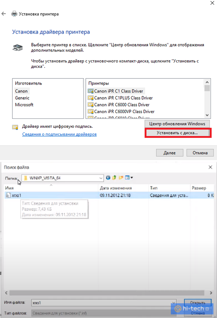The width and height of the screenshot is (217, 318).
Task: Click the digital signature certificate icon
Action: pyautogui.click(x=15, y=127)
